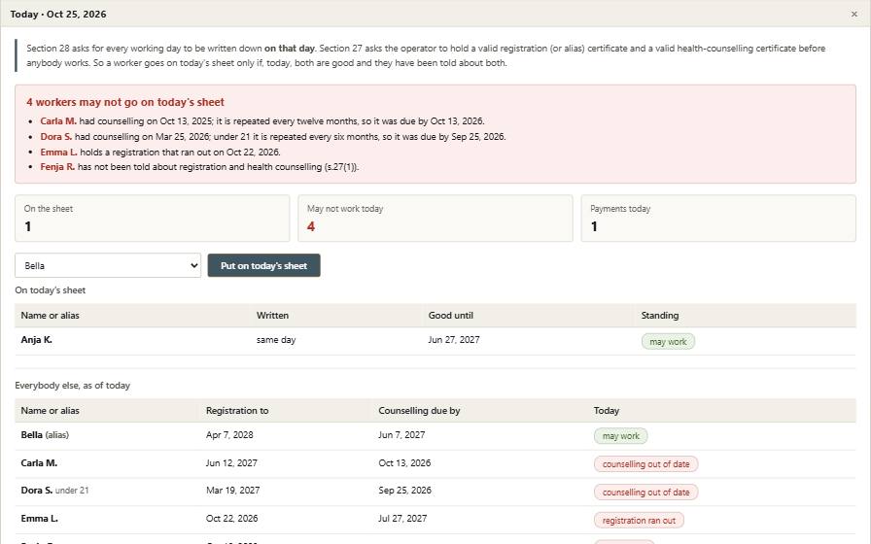The image size is (871, 544).
Task: Click the 'Standing' column header
Action: pos(660,316)
